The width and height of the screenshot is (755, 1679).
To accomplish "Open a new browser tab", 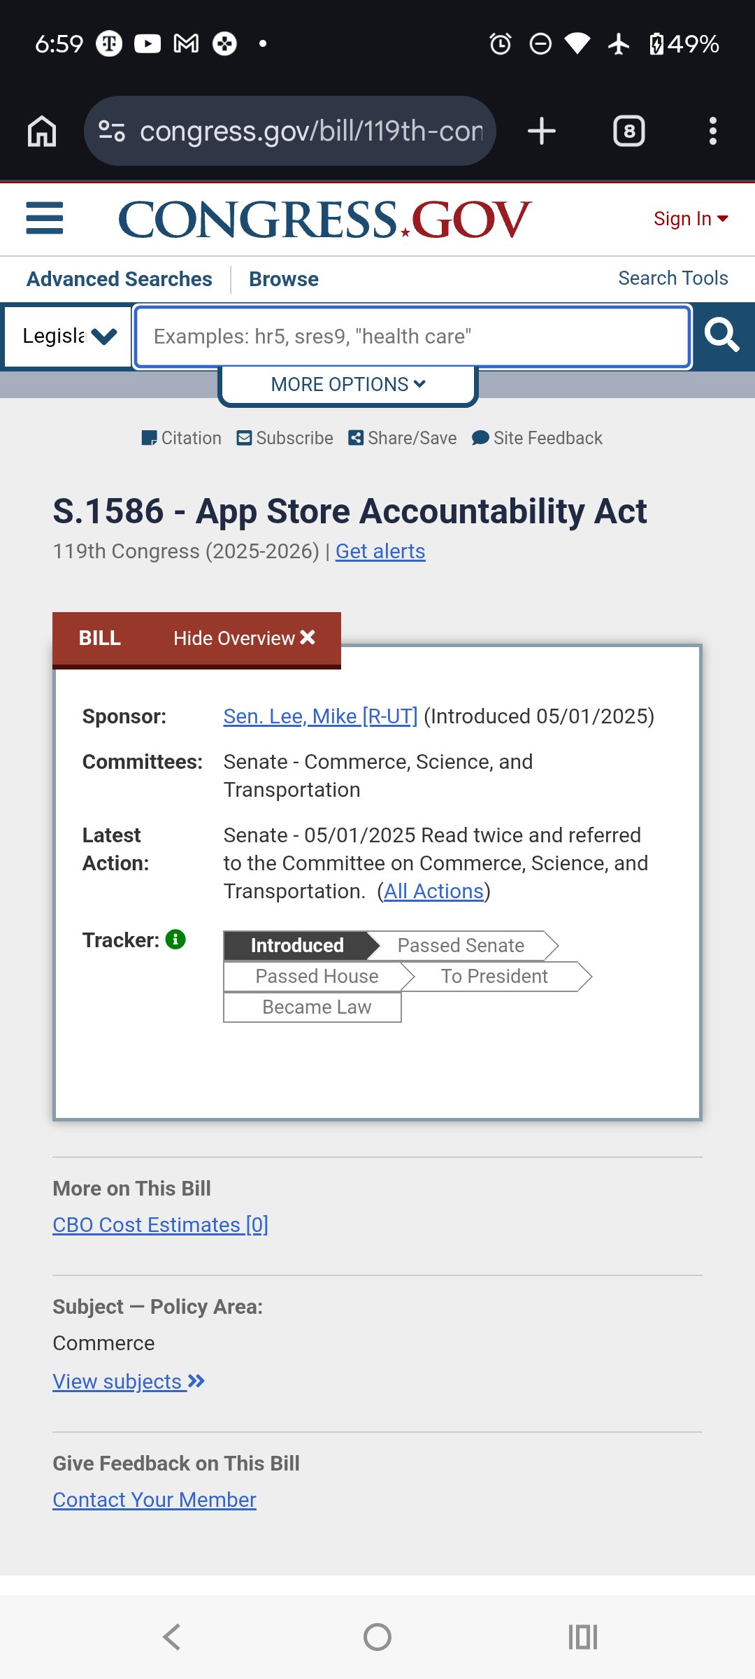I will [542, 131].
